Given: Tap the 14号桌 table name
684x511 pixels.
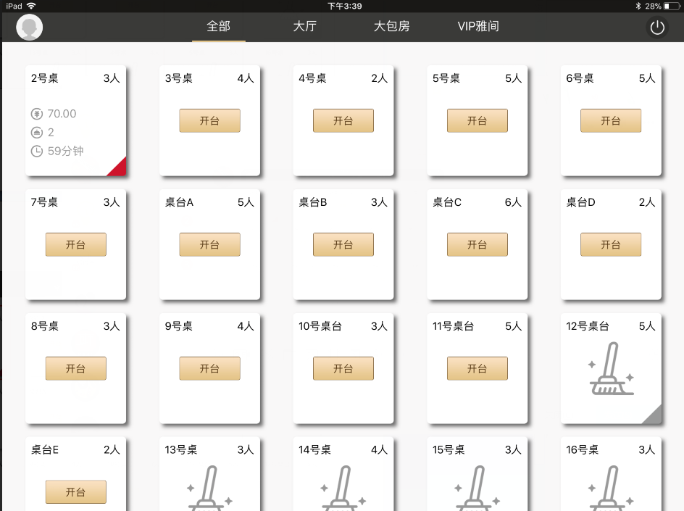Looking at the screenshot, I should tap(314, 449).
